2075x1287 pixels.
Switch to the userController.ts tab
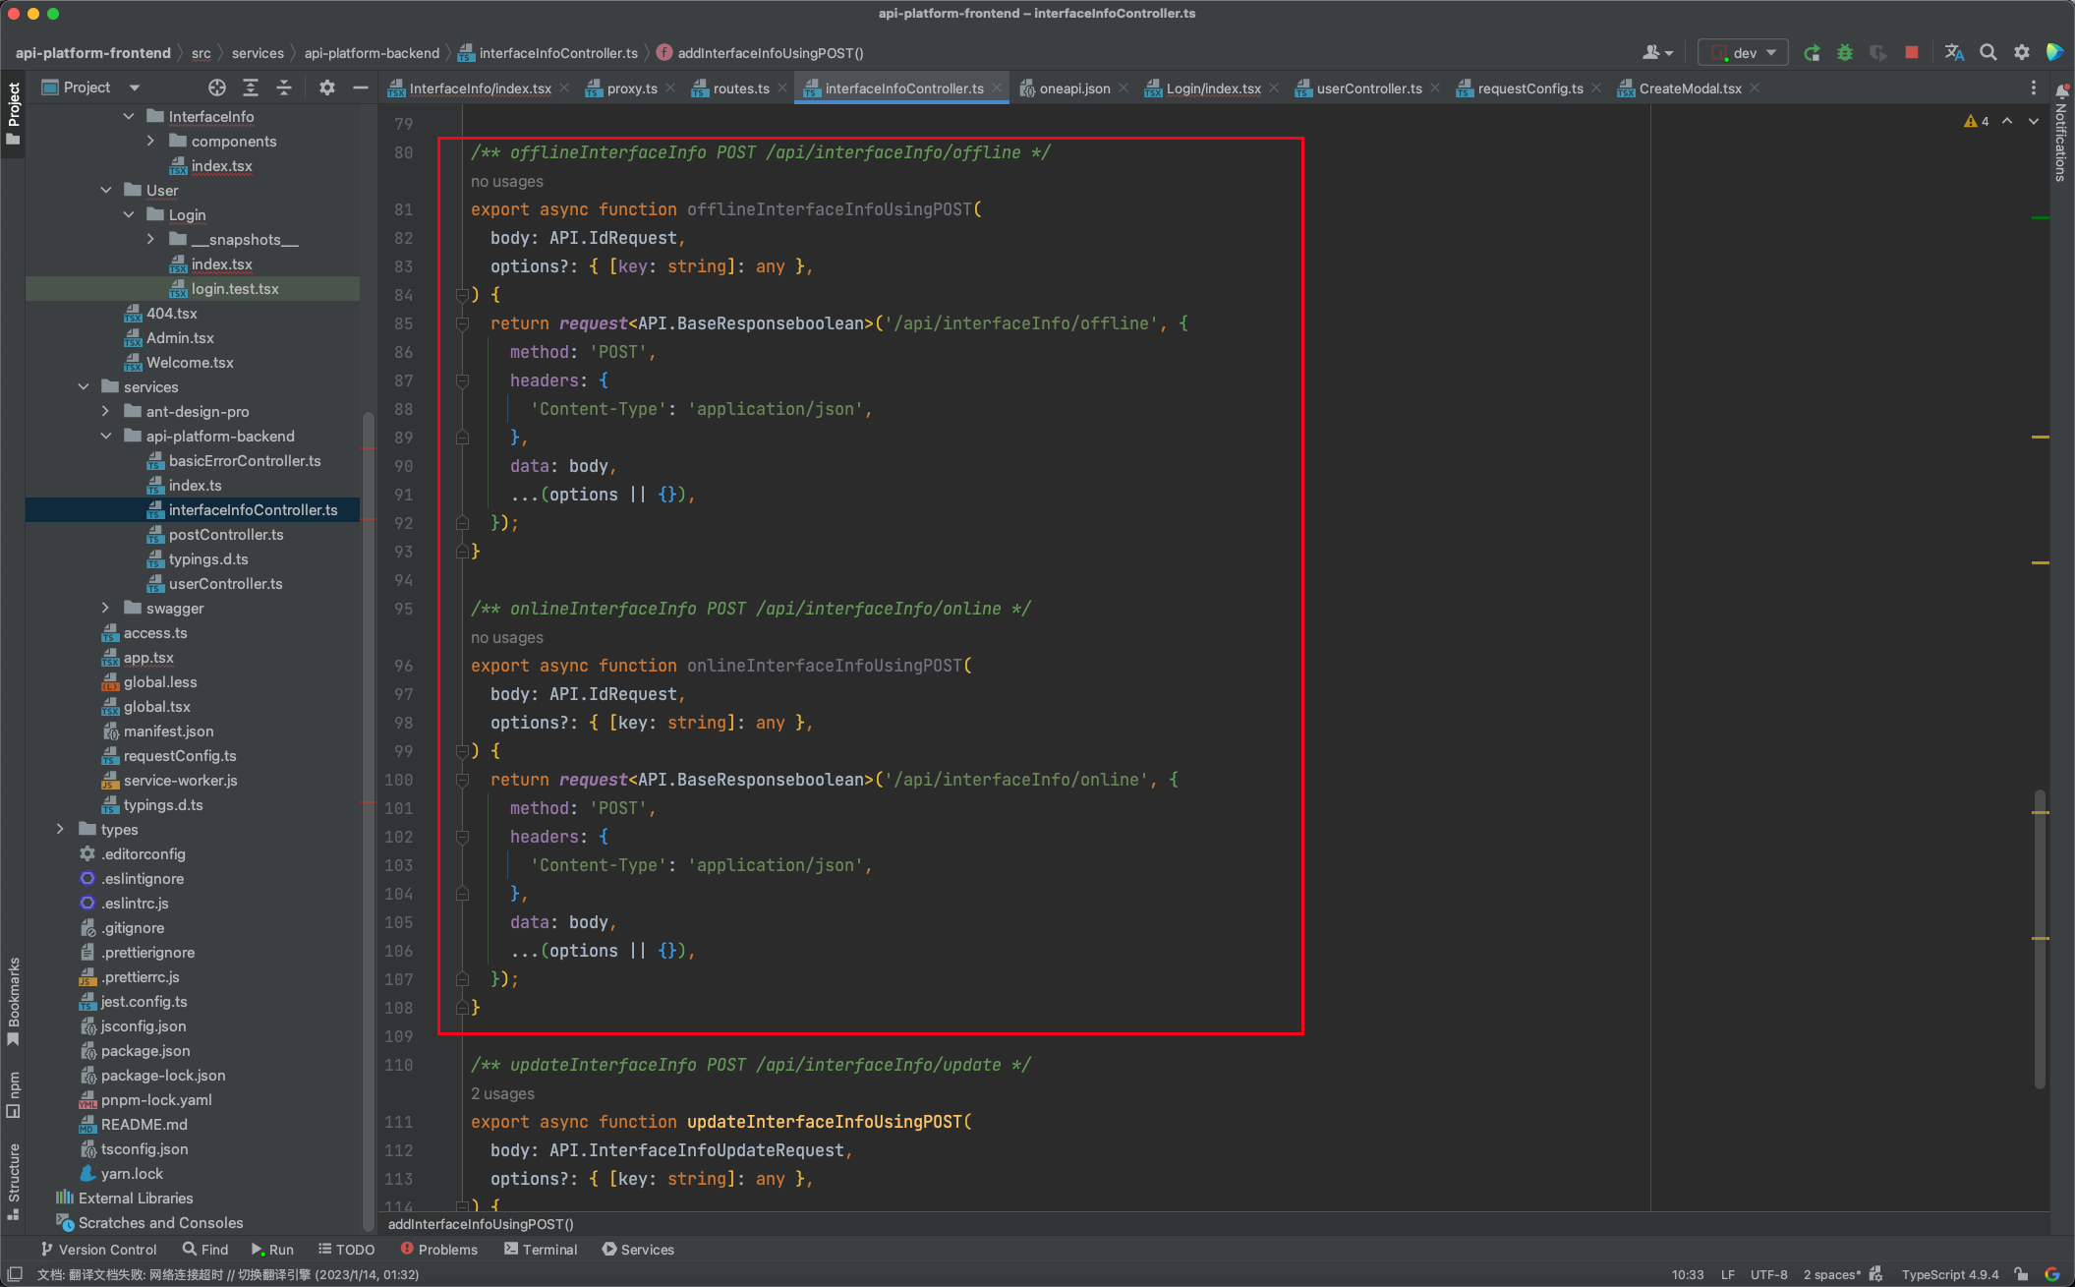click(x=1368, y=88)
